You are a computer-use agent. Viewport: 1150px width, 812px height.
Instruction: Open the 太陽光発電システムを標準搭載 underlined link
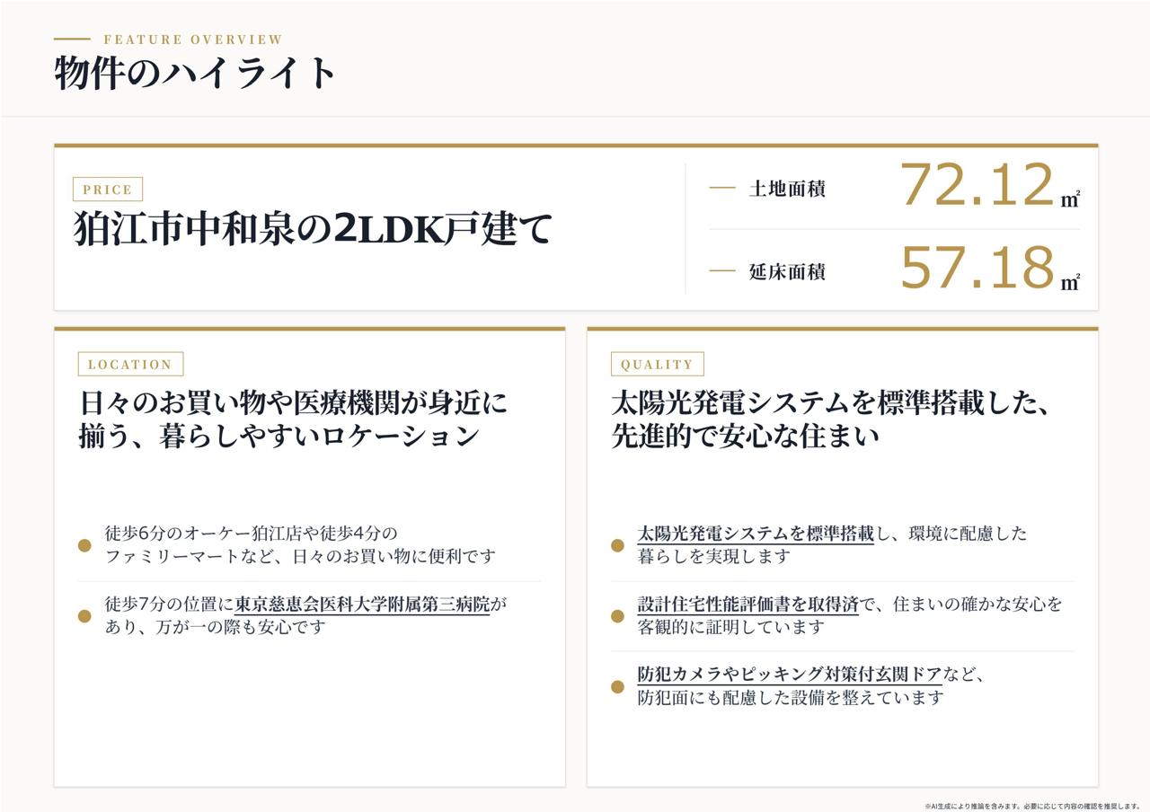pyautogui.click(x=756, y=534)
